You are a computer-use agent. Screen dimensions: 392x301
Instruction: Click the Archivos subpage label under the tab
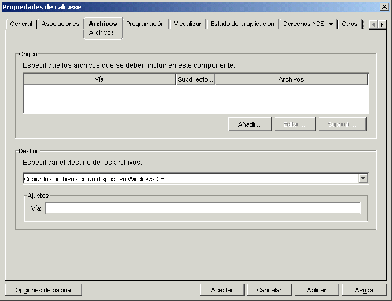[x=101, y=32]
